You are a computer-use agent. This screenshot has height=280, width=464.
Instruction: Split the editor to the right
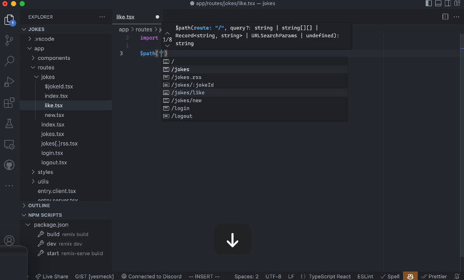445,17
